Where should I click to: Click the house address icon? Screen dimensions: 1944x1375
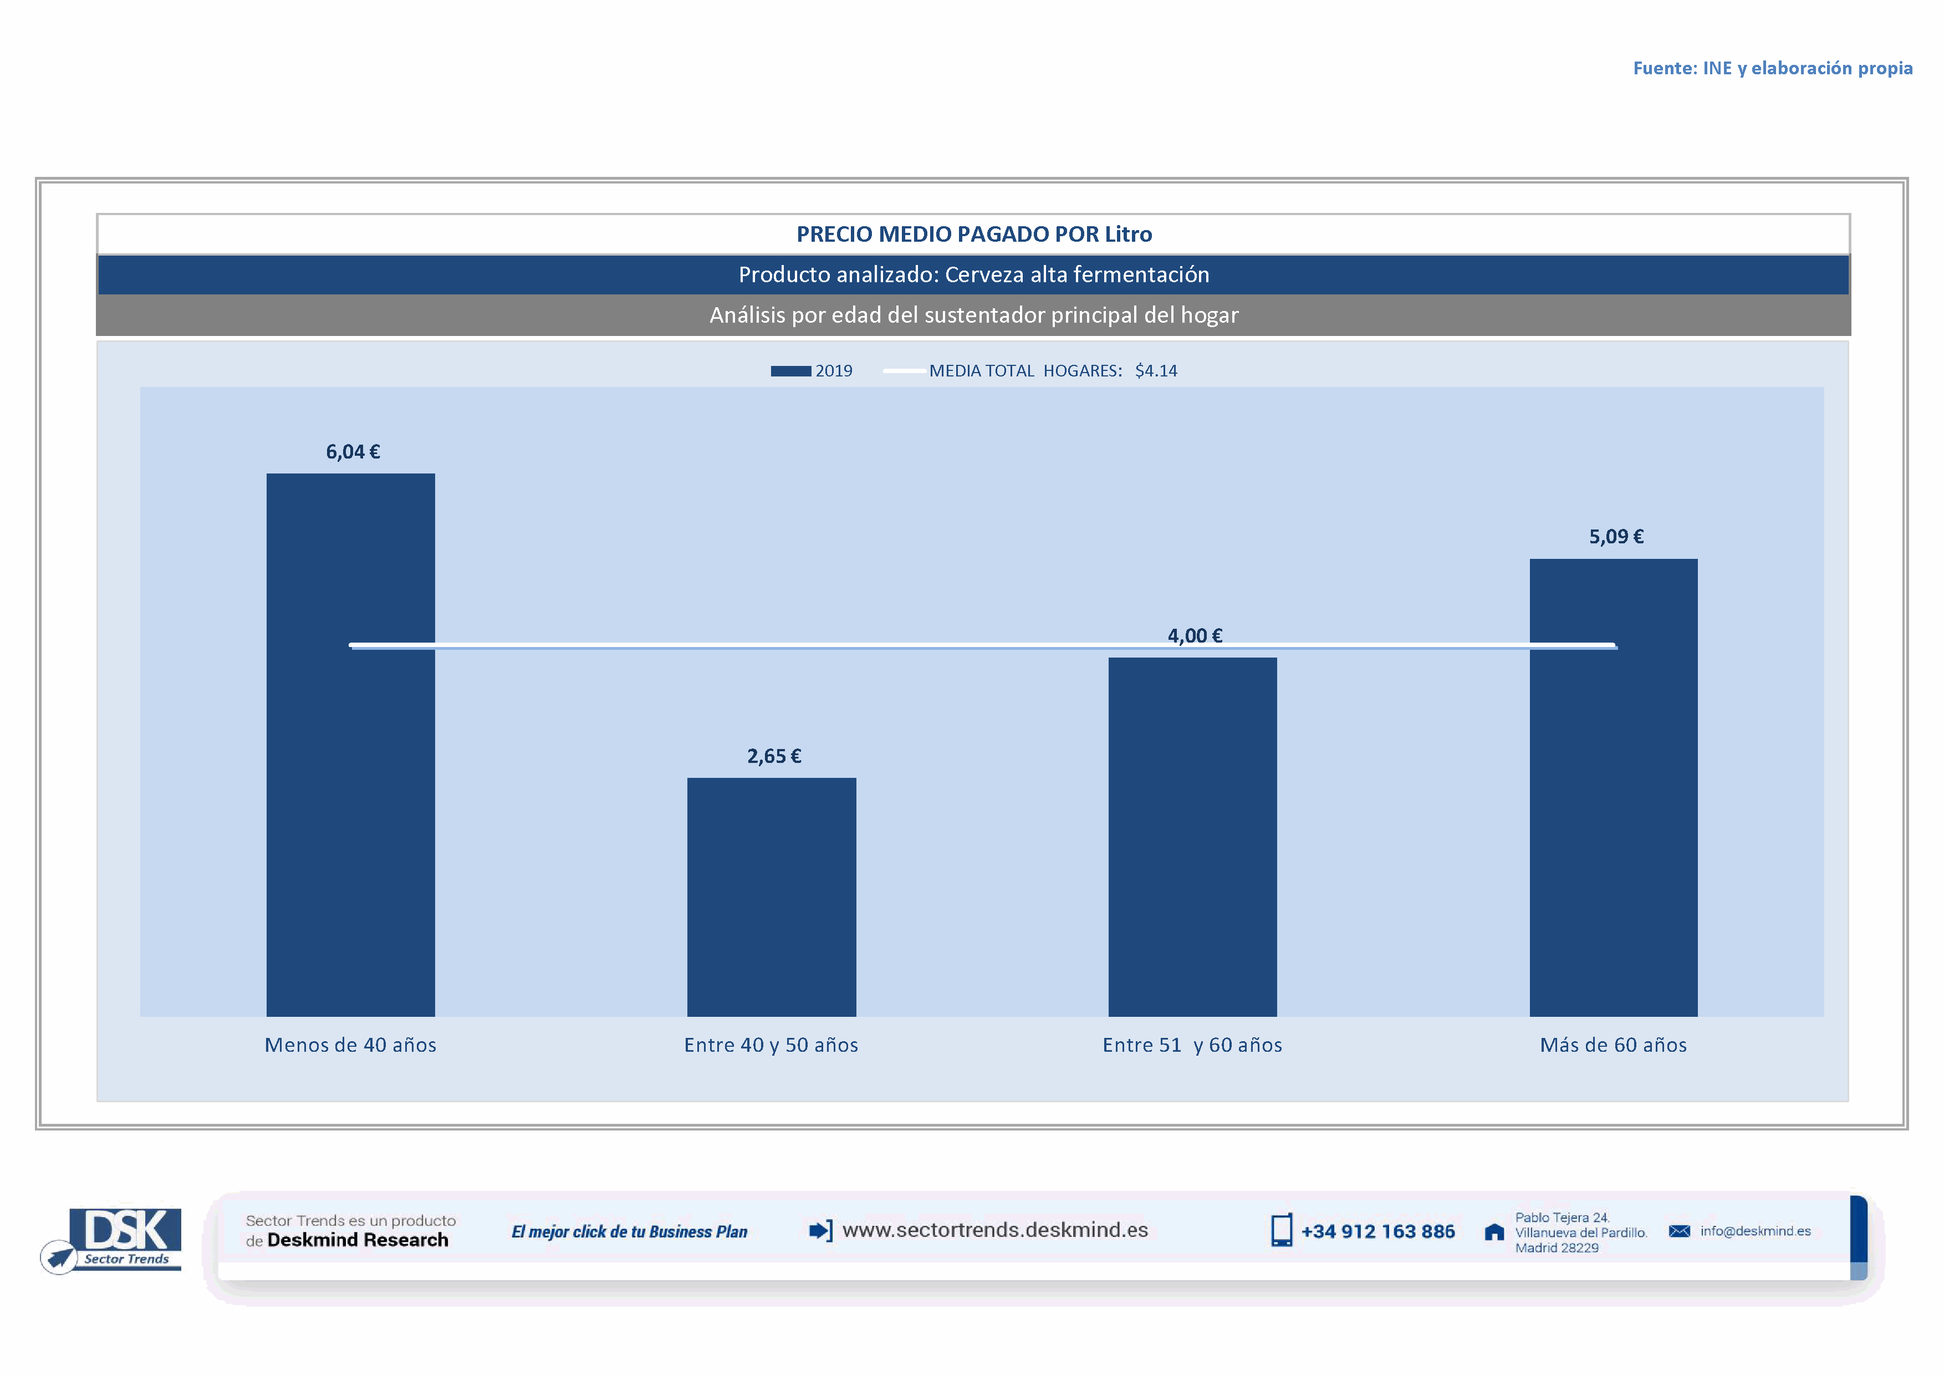point(1494,1232)
